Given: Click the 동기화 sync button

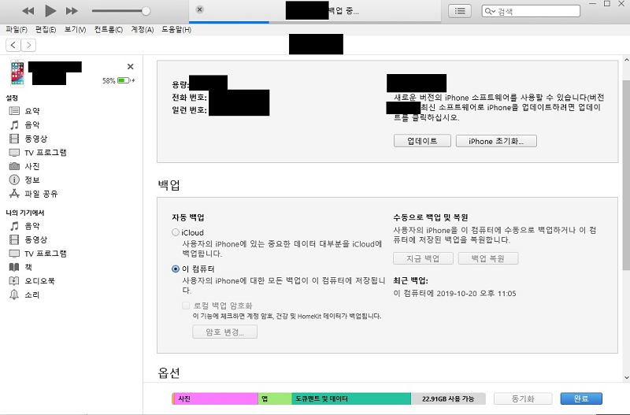Looking at the screenshot, I should click(523, 398).
